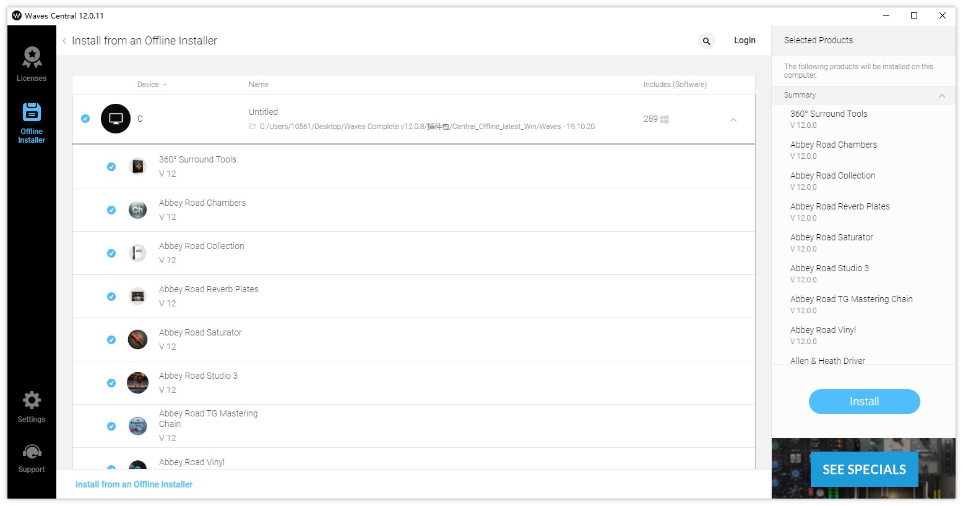Select Abbey Road Saturator summary entry

tap(831, 242)
